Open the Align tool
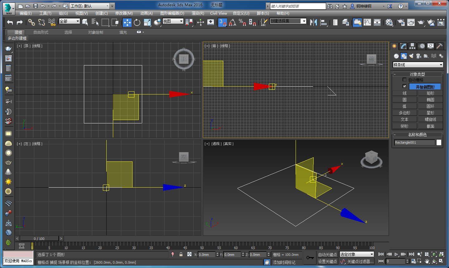Screen dimensions: 449x268 click(324, 22)
